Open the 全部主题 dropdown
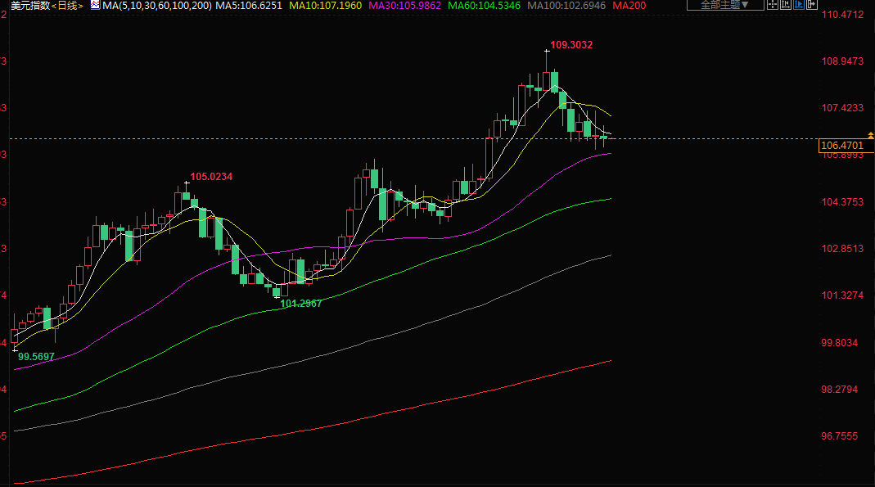875x487 pixels. pyautogui.click(x=713, y=5)
